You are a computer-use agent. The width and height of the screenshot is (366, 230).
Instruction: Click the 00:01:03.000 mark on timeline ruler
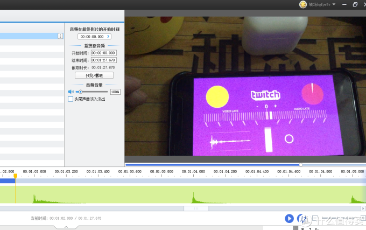(x=34, y=171)
